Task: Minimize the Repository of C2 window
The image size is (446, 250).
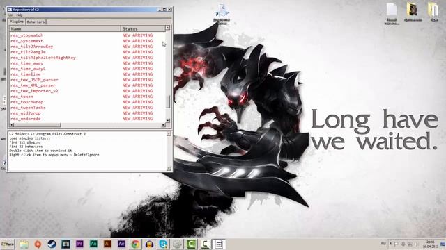Action: point(160,10)
